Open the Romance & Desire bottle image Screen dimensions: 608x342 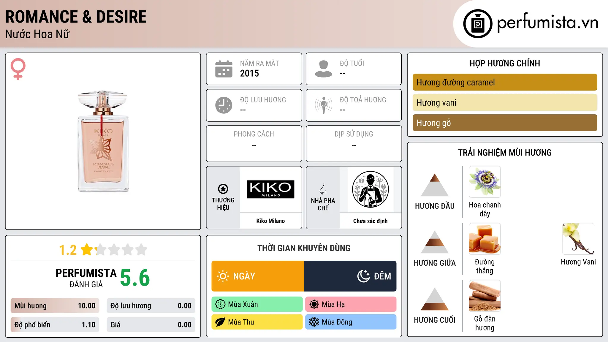103,141
